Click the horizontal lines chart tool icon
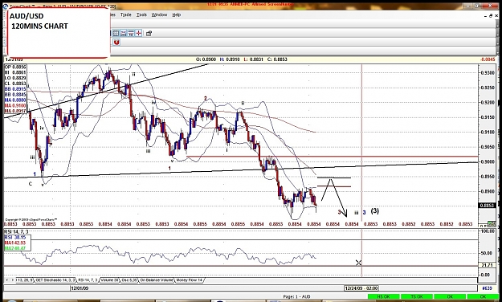 (131, 33)
